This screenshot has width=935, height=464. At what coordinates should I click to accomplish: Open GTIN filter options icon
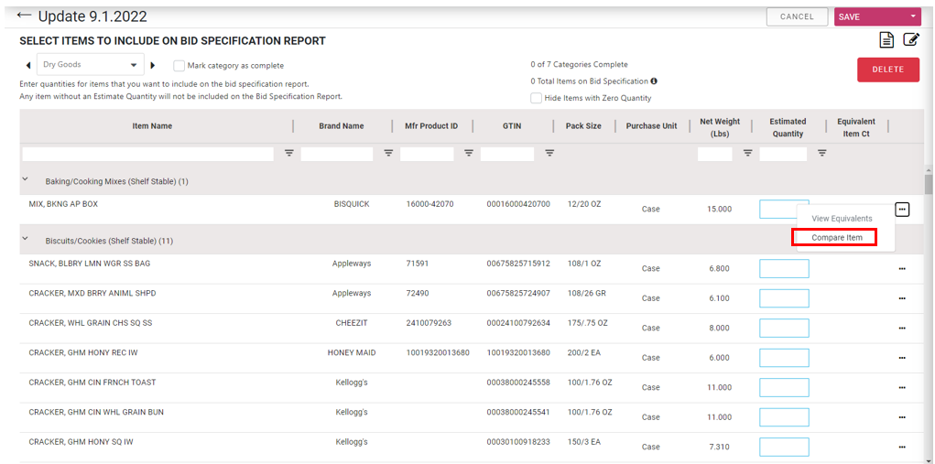point(549,153)
